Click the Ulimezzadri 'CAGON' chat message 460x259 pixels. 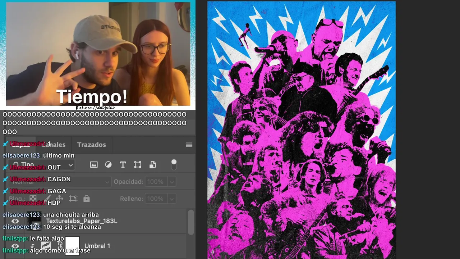pos(59,179)
